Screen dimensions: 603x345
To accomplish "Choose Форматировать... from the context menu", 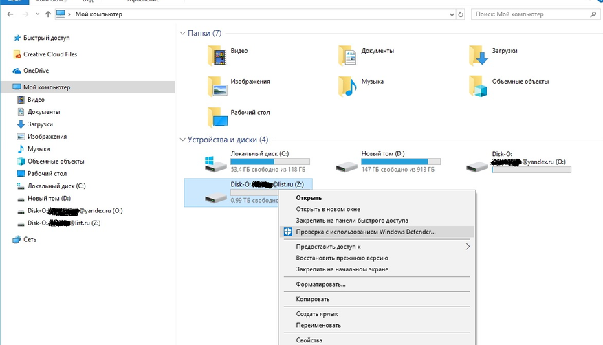I will 320,284.
